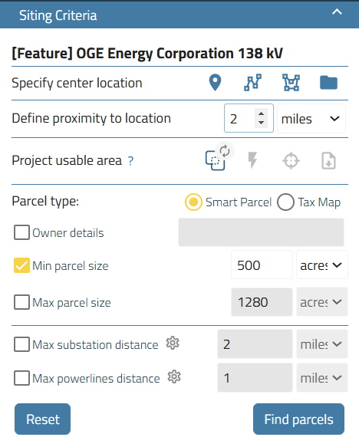Click the lightning bolt icon
359x447 pixels.
pos(252,160)
